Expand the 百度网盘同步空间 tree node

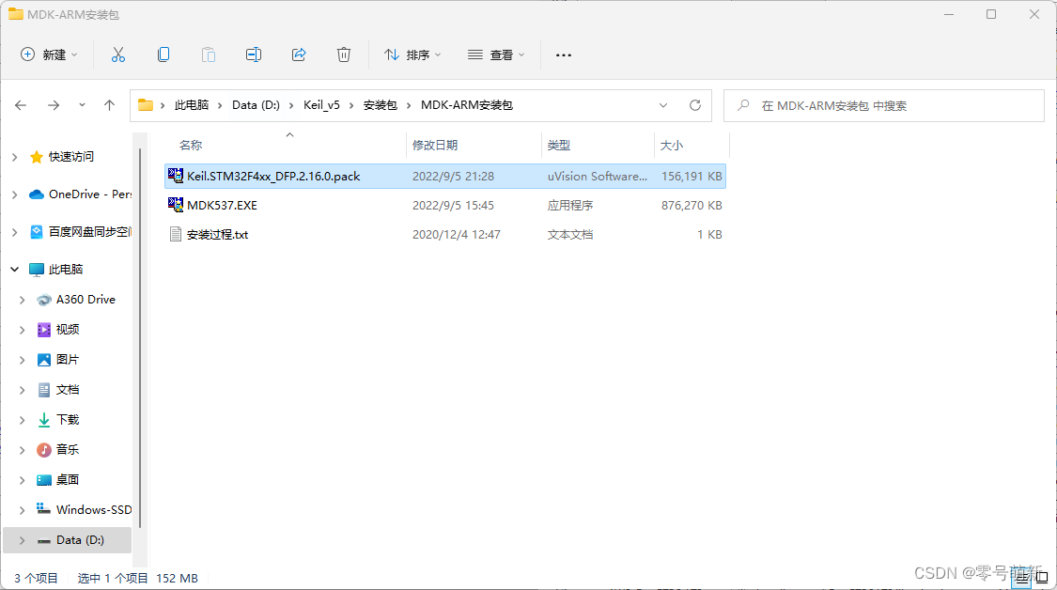tap(14, 232)
